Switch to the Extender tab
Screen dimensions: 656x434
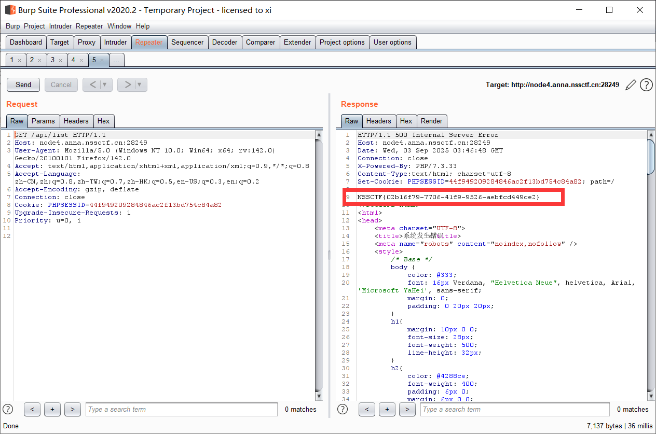pos(297,43)
